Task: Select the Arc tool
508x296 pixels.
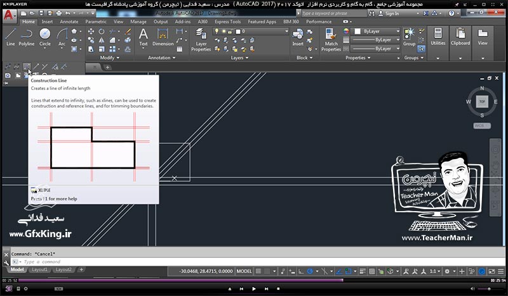Action: (62, 37)
